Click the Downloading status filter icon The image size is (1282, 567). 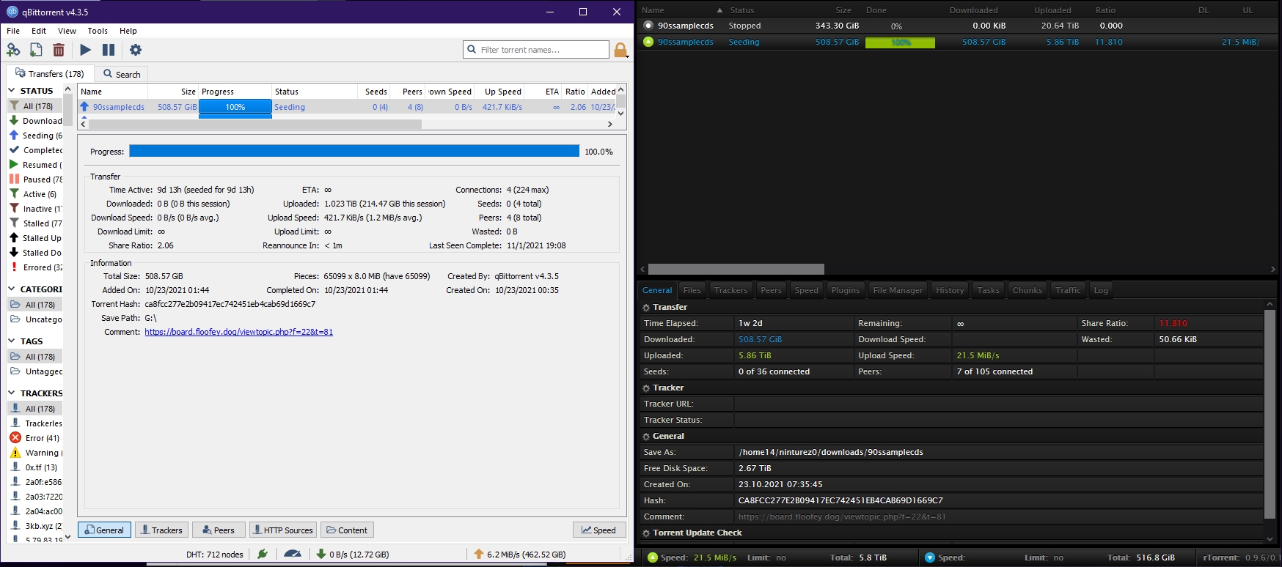click(14, 120)
